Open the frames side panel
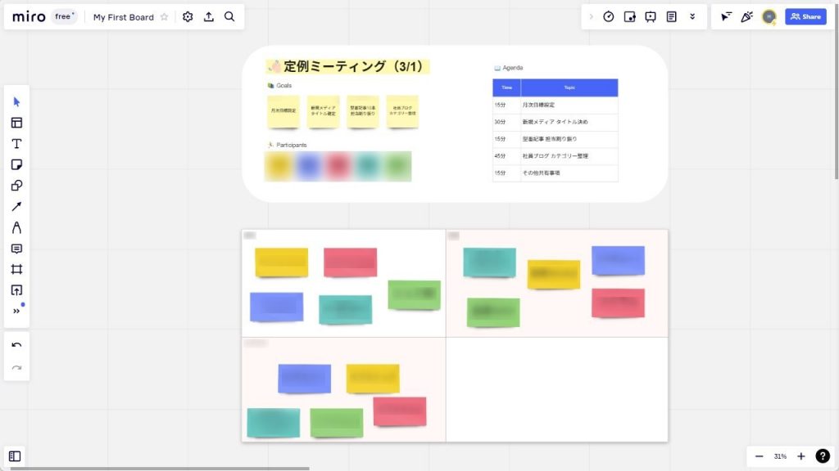This screenshot has width=839, height=471. click(x=15, y=456)
